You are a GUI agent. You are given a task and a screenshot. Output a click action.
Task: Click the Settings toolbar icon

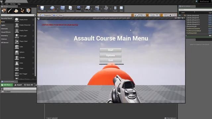[79, 8]
